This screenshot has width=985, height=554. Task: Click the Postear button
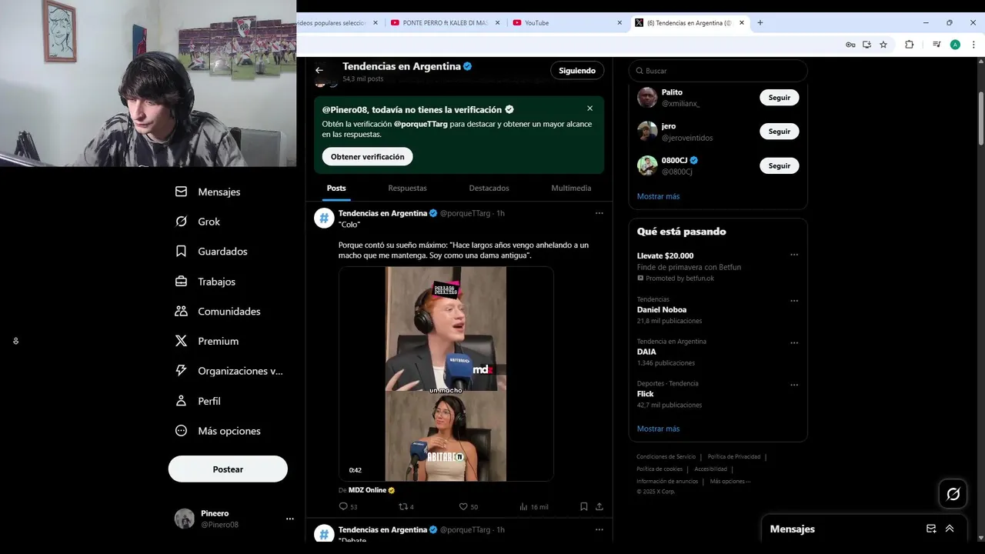[228, 469]
